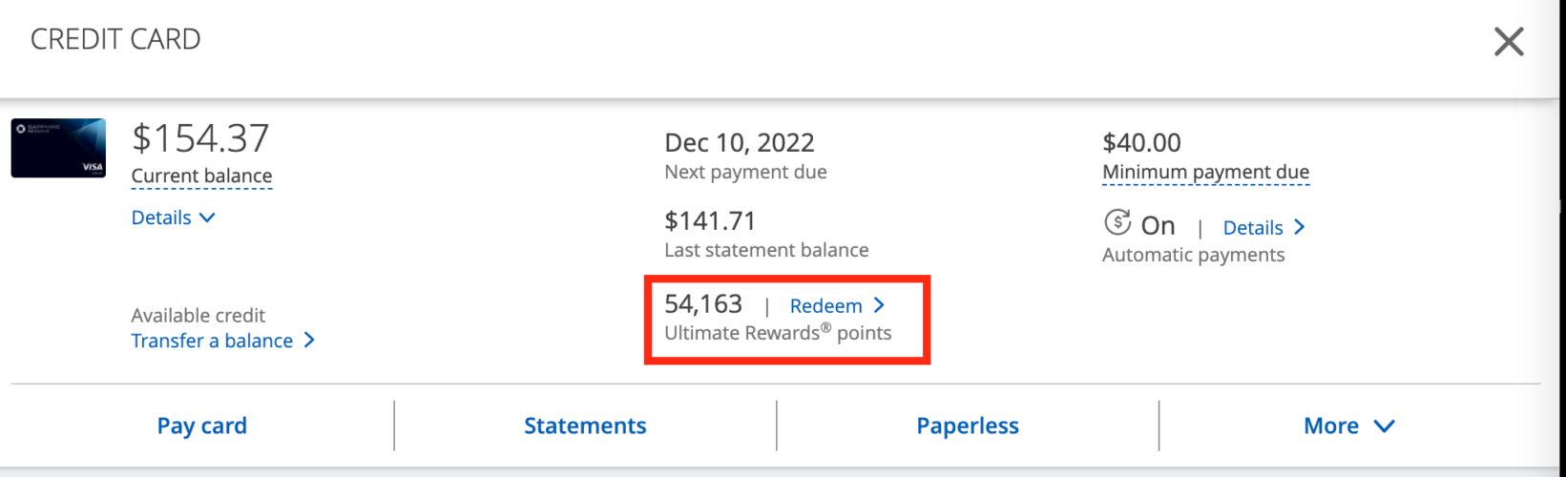Screen dimensions: 1566x477
Task: Click the On automatic payments status
Action: [1158, 226]
